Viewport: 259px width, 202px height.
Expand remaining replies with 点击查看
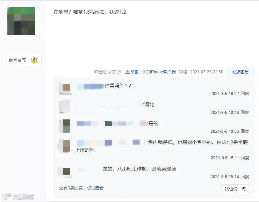[x=95, y=188]
